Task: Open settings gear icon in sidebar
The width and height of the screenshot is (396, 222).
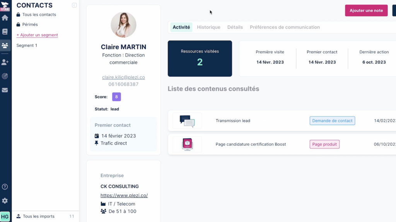Action: pos(5,201)
